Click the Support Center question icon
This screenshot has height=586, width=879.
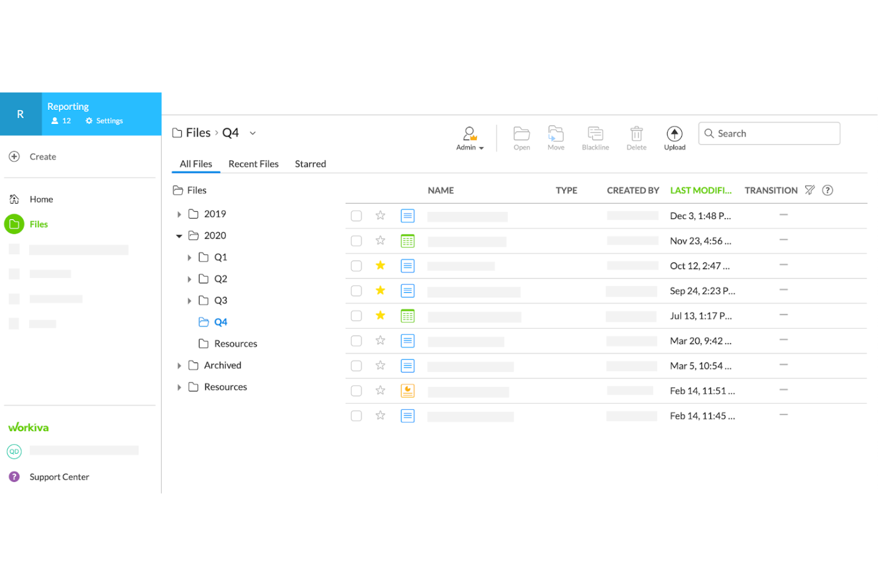[14, 477]
